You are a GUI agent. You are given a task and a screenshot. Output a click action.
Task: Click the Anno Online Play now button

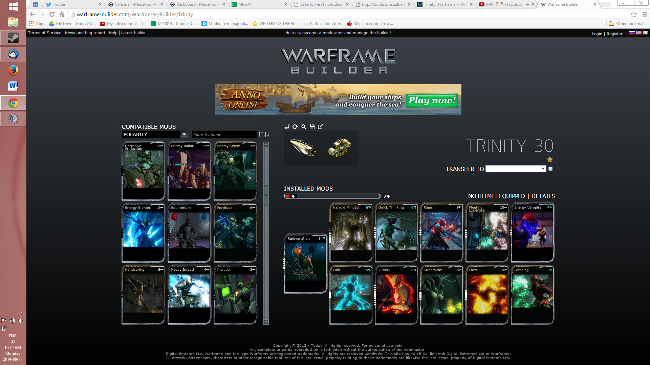432,100
